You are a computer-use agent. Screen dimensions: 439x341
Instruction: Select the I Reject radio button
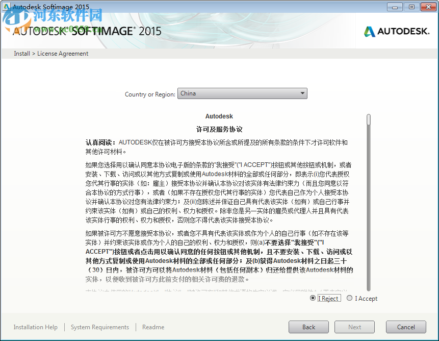click(x=312, y=298)
